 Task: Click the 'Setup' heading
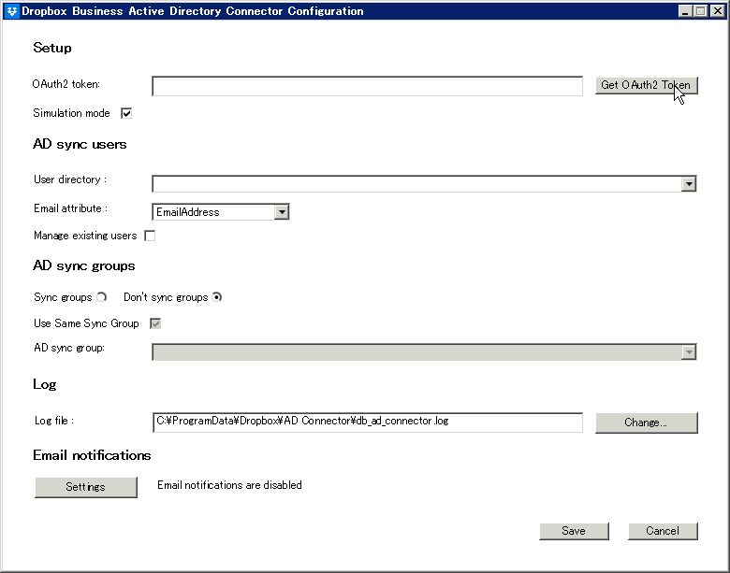(52, 48)
